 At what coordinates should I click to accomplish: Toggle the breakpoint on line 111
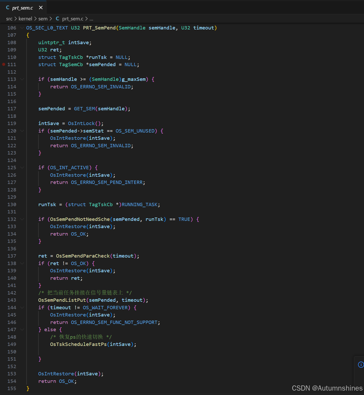4,64
